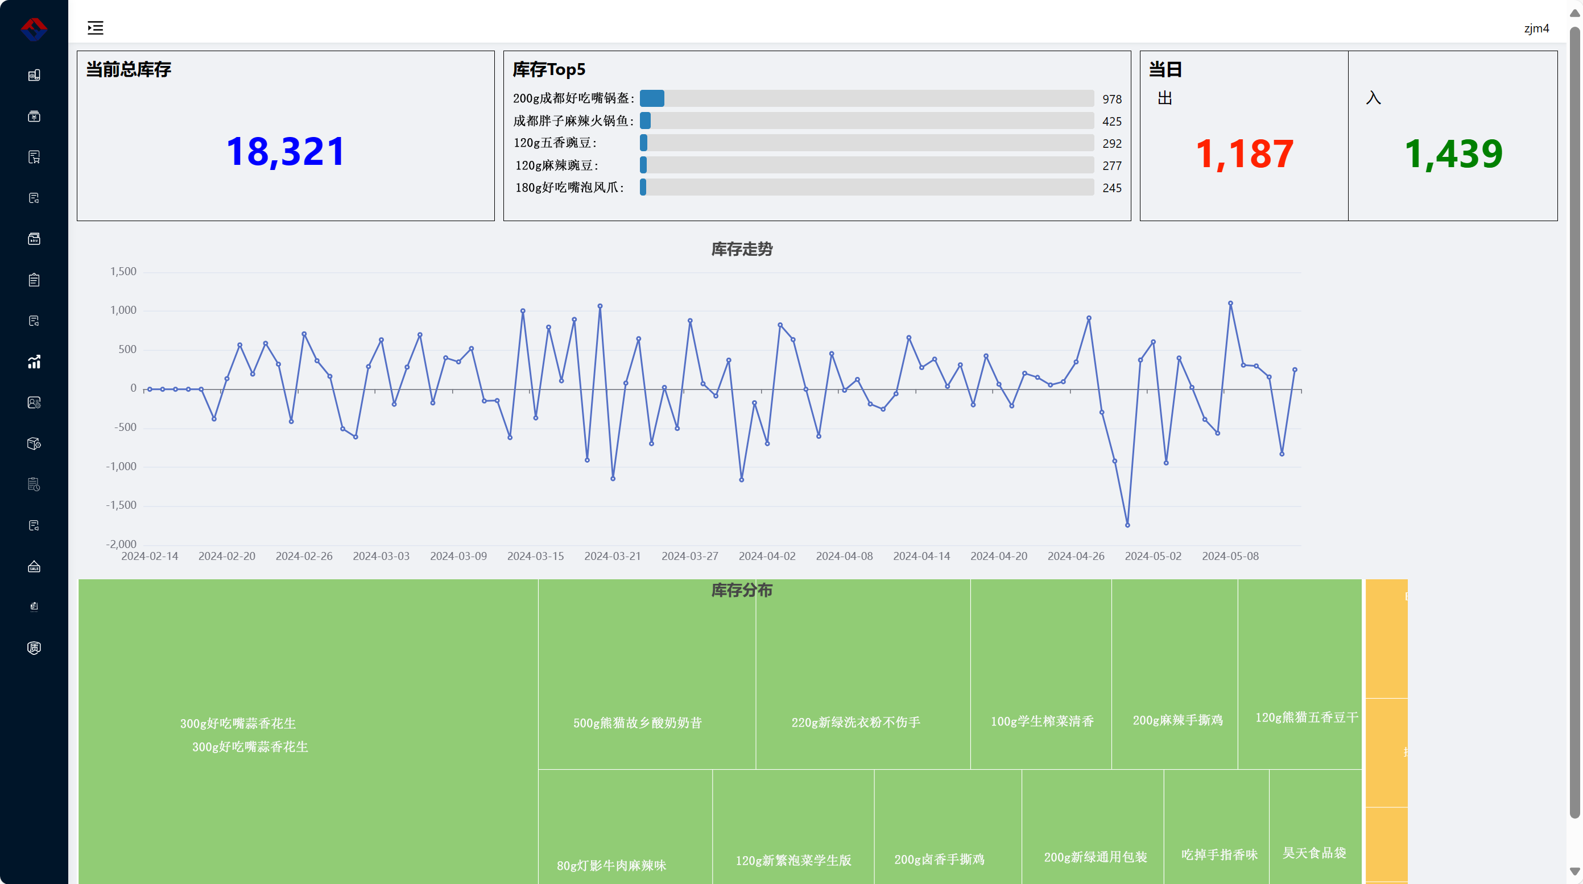Click the lowest trend data point near -1,750
The height and width of the screenshot is (884, 1583).
[x=1127, y=525]
